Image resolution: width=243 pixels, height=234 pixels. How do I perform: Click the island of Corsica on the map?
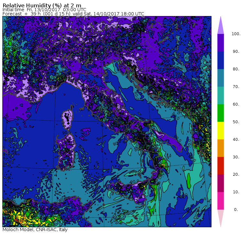click(x=67, y=119)
